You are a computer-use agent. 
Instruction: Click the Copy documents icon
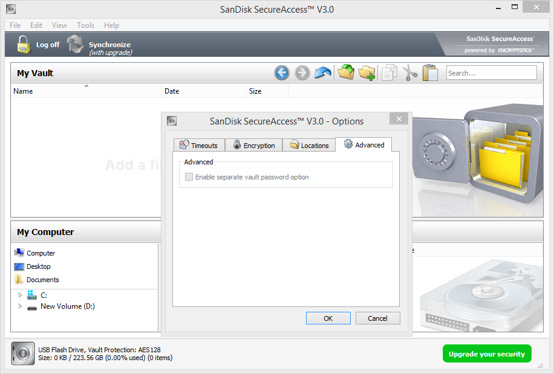point(389,73)
